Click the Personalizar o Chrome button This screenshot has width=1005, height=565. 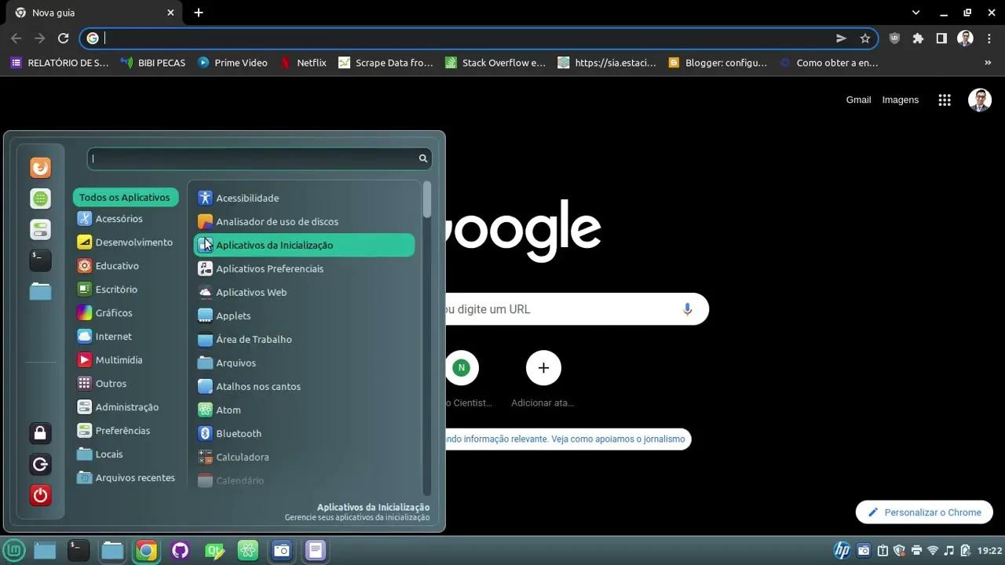click(x=924, y=512)
